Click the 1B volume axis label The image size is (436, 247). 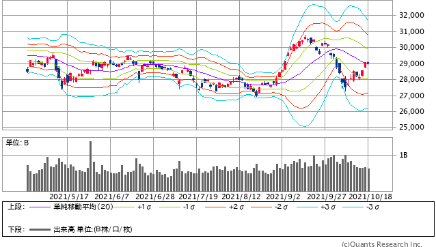(x=403, y=155)
